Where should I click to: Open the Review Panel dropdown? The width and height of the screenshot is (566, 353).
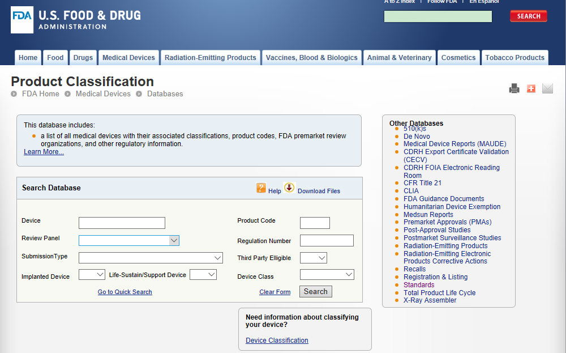coord(129,241)
